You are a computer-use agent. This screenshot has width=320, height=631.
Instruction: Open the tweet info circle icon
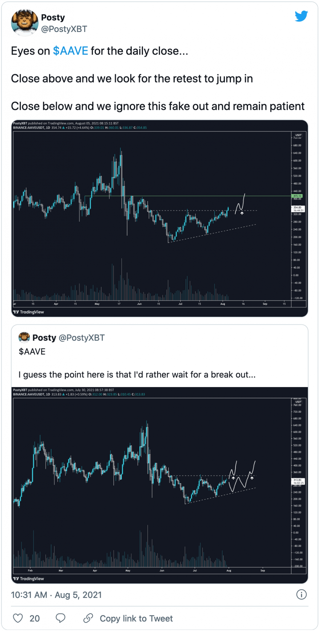[x=301, y=595]
